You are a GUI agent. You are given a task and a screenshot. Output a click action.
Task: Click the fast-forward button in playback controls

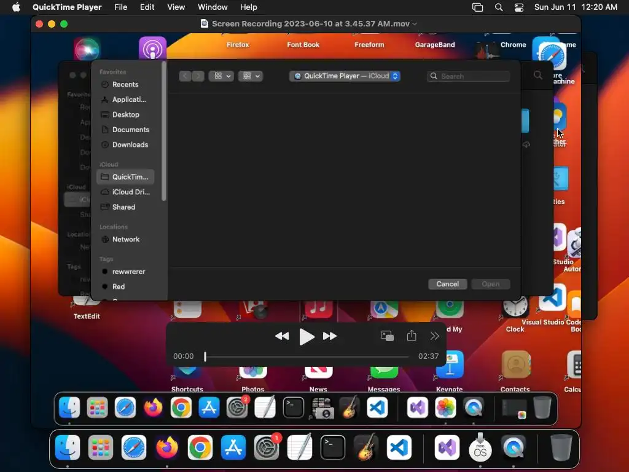[x=330, y=336]
